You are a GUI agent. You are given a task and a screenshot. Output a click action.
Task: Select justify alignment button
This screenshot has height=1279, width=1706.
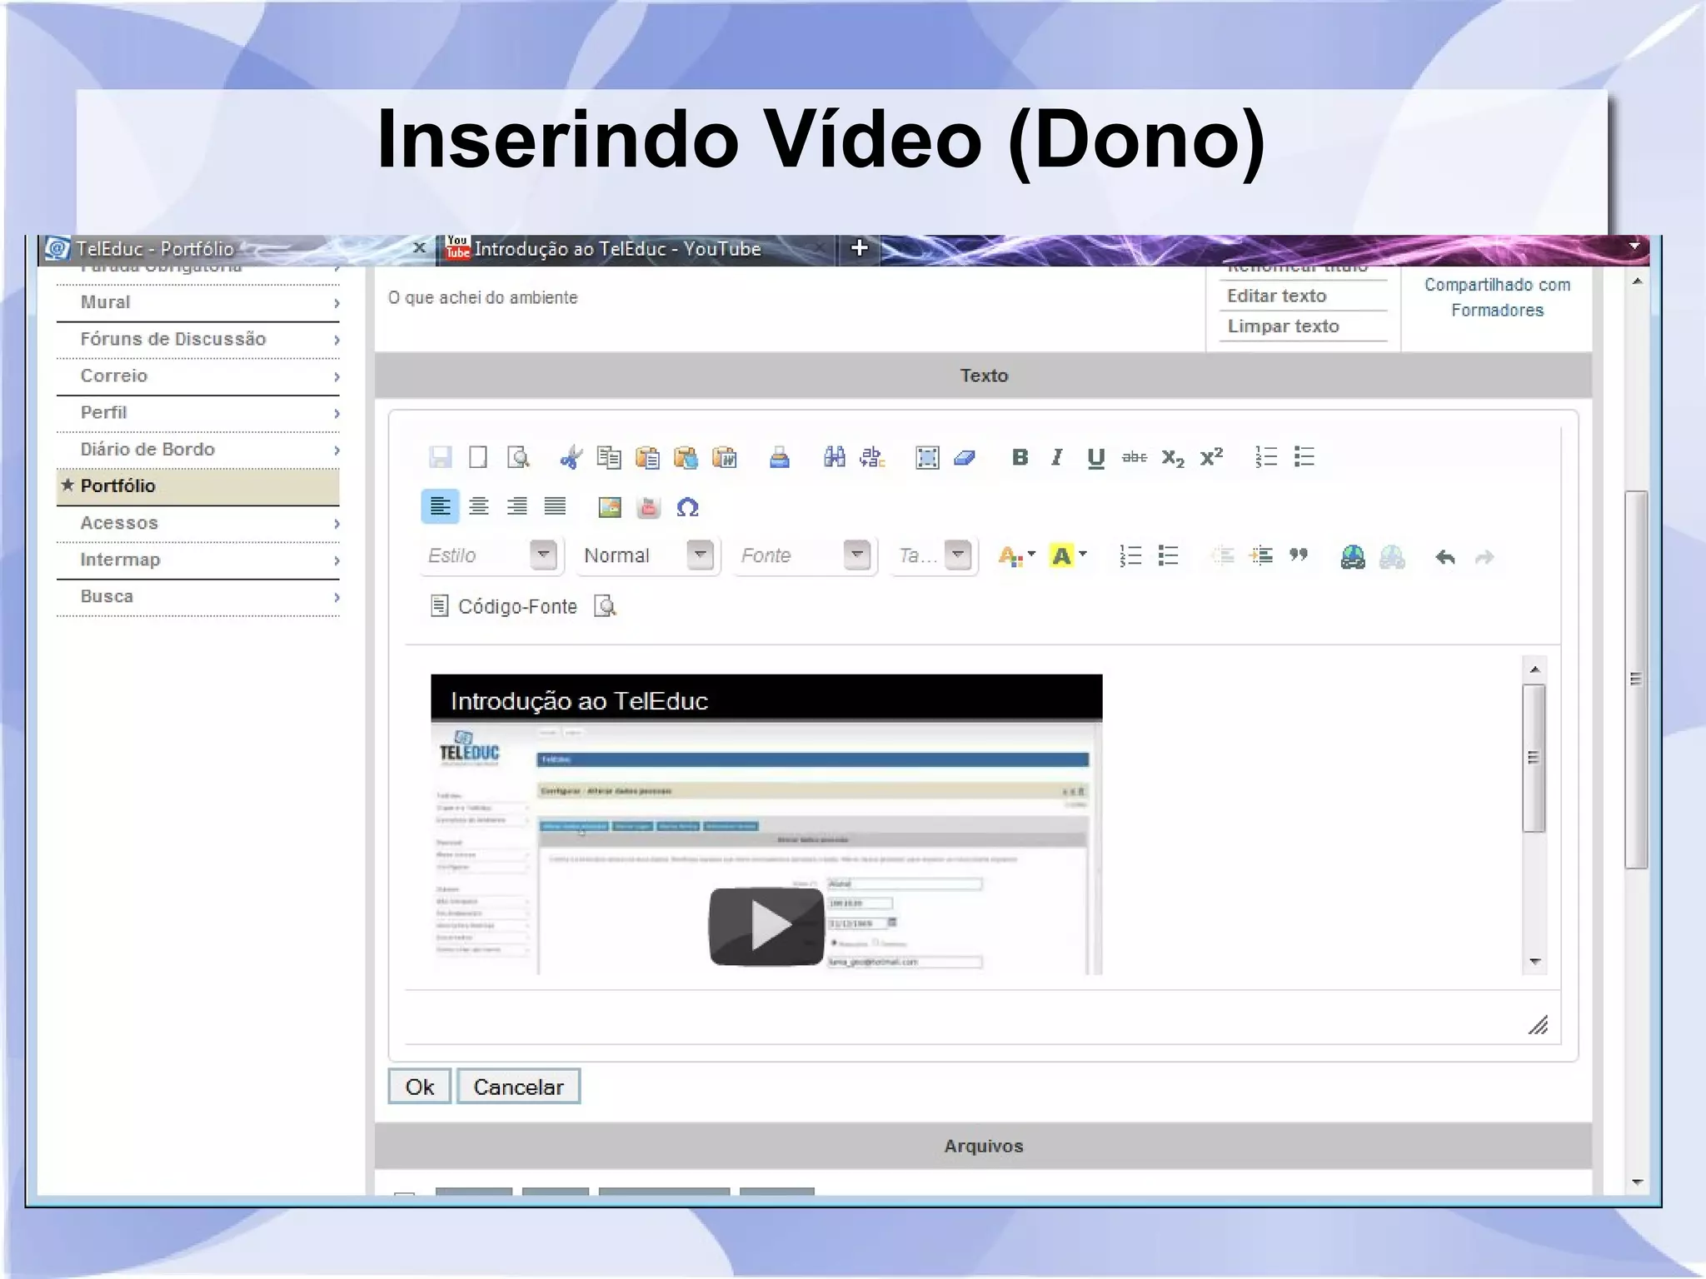coord(555,506)
